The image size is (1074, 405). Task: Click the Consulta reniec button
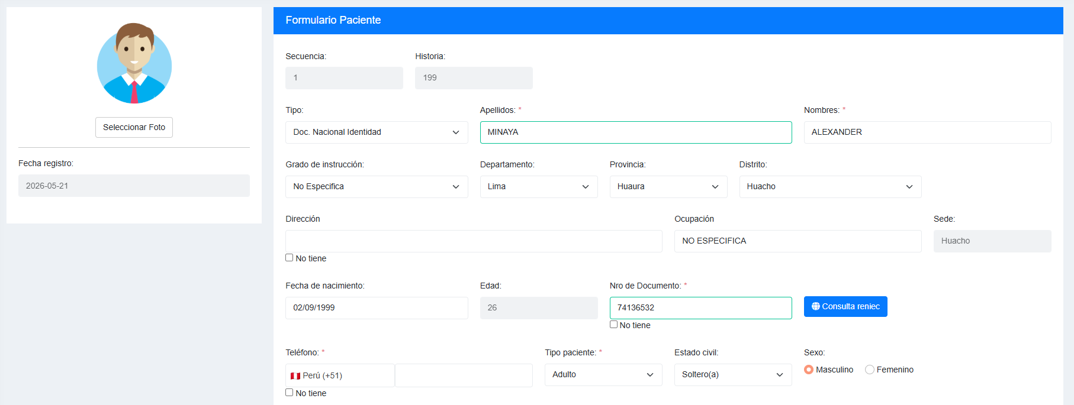(845, 306)
